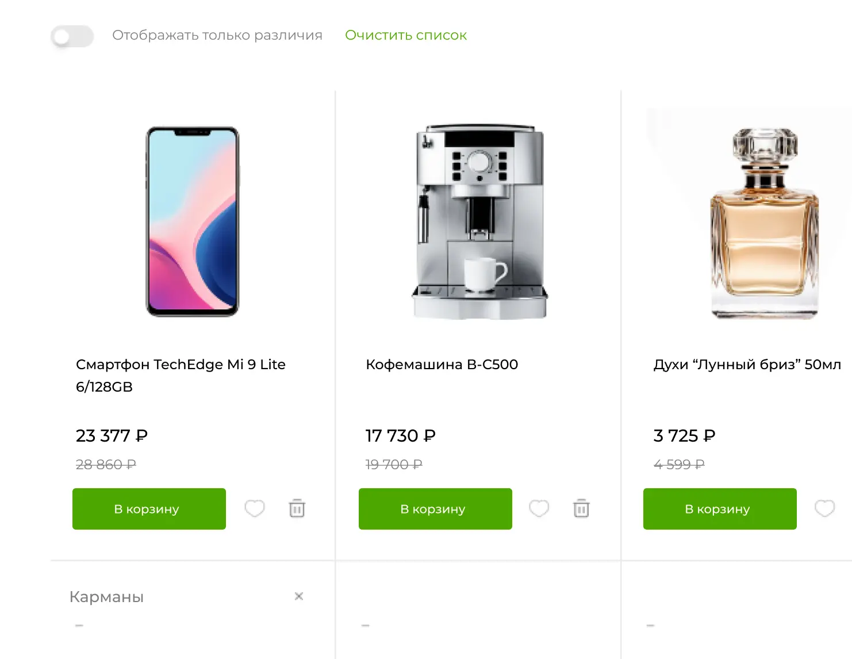Add the TechEdge smartphone to favorites
This screenshot has width=852, height=659.
tap(255, 508)
